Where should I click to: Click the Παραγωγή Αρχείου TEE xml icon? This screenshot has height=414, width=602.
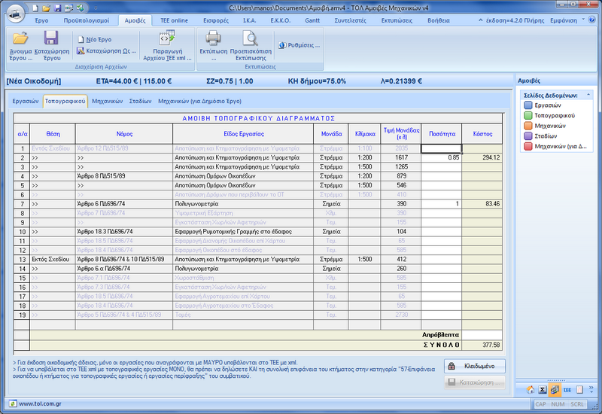[166, 38]
